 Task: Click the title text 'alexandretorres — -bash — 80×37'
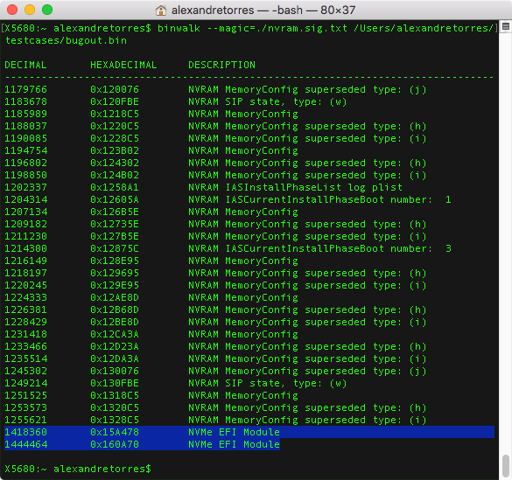coord(263,10)
